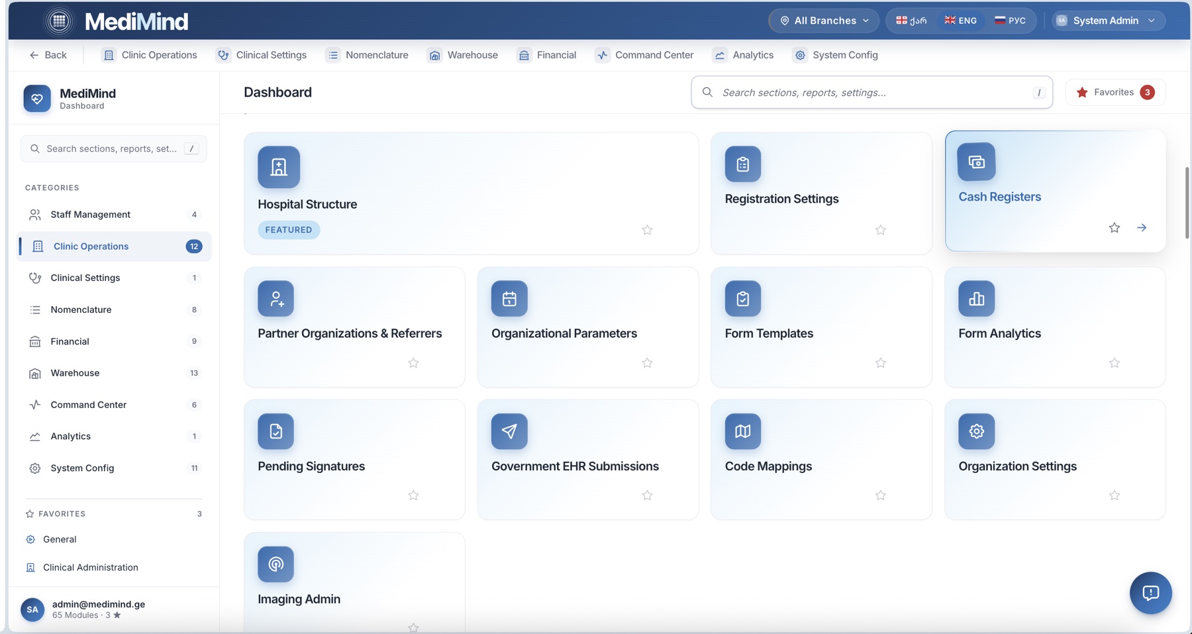Click the Cash Registers arrow icon
The height and width of the screenshot is (634, 1192).
(1142, 228)
